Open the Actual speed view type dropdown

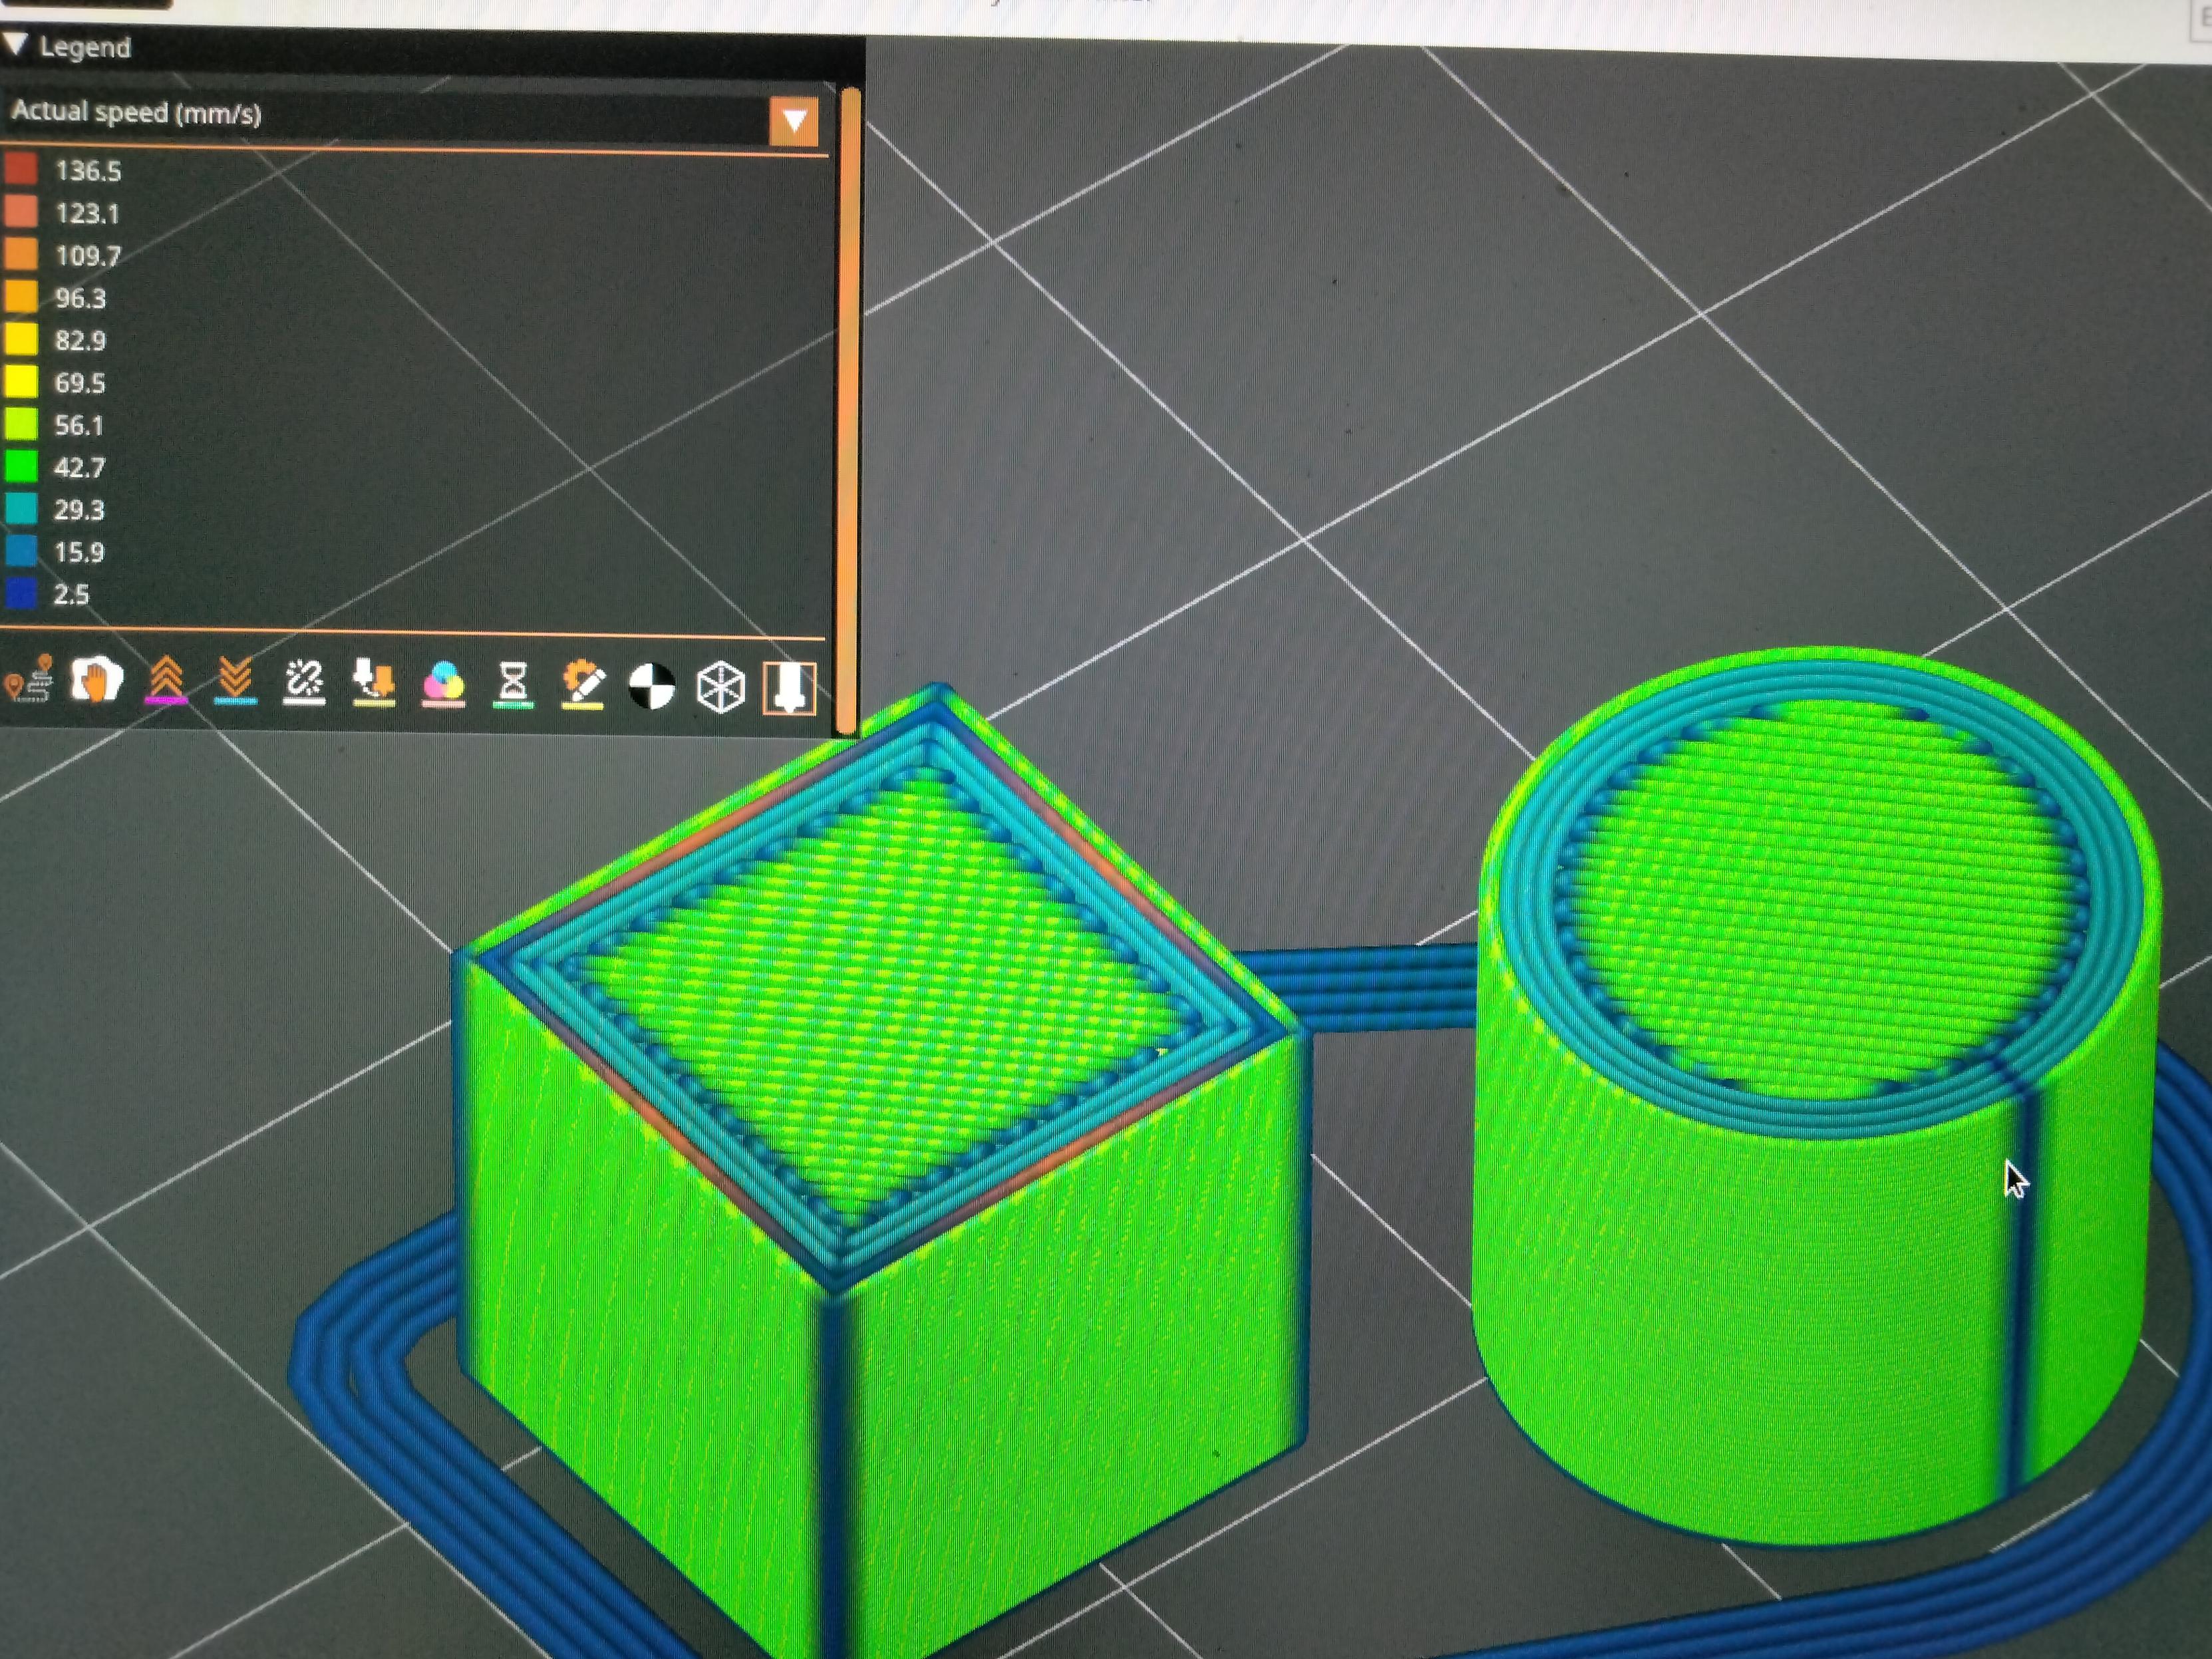tap(794, 122)
